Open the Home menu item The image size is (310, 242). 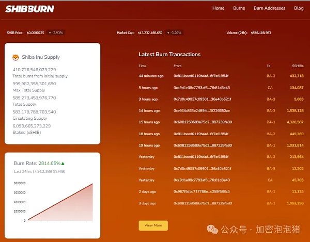tap(218, 8)
